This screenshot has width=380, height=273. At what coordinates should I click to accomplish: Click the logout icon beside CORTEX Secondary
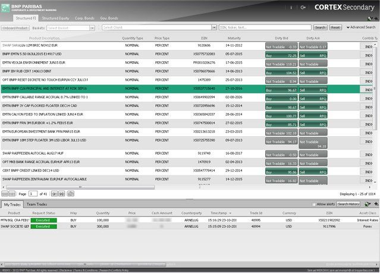coord(303,8)
